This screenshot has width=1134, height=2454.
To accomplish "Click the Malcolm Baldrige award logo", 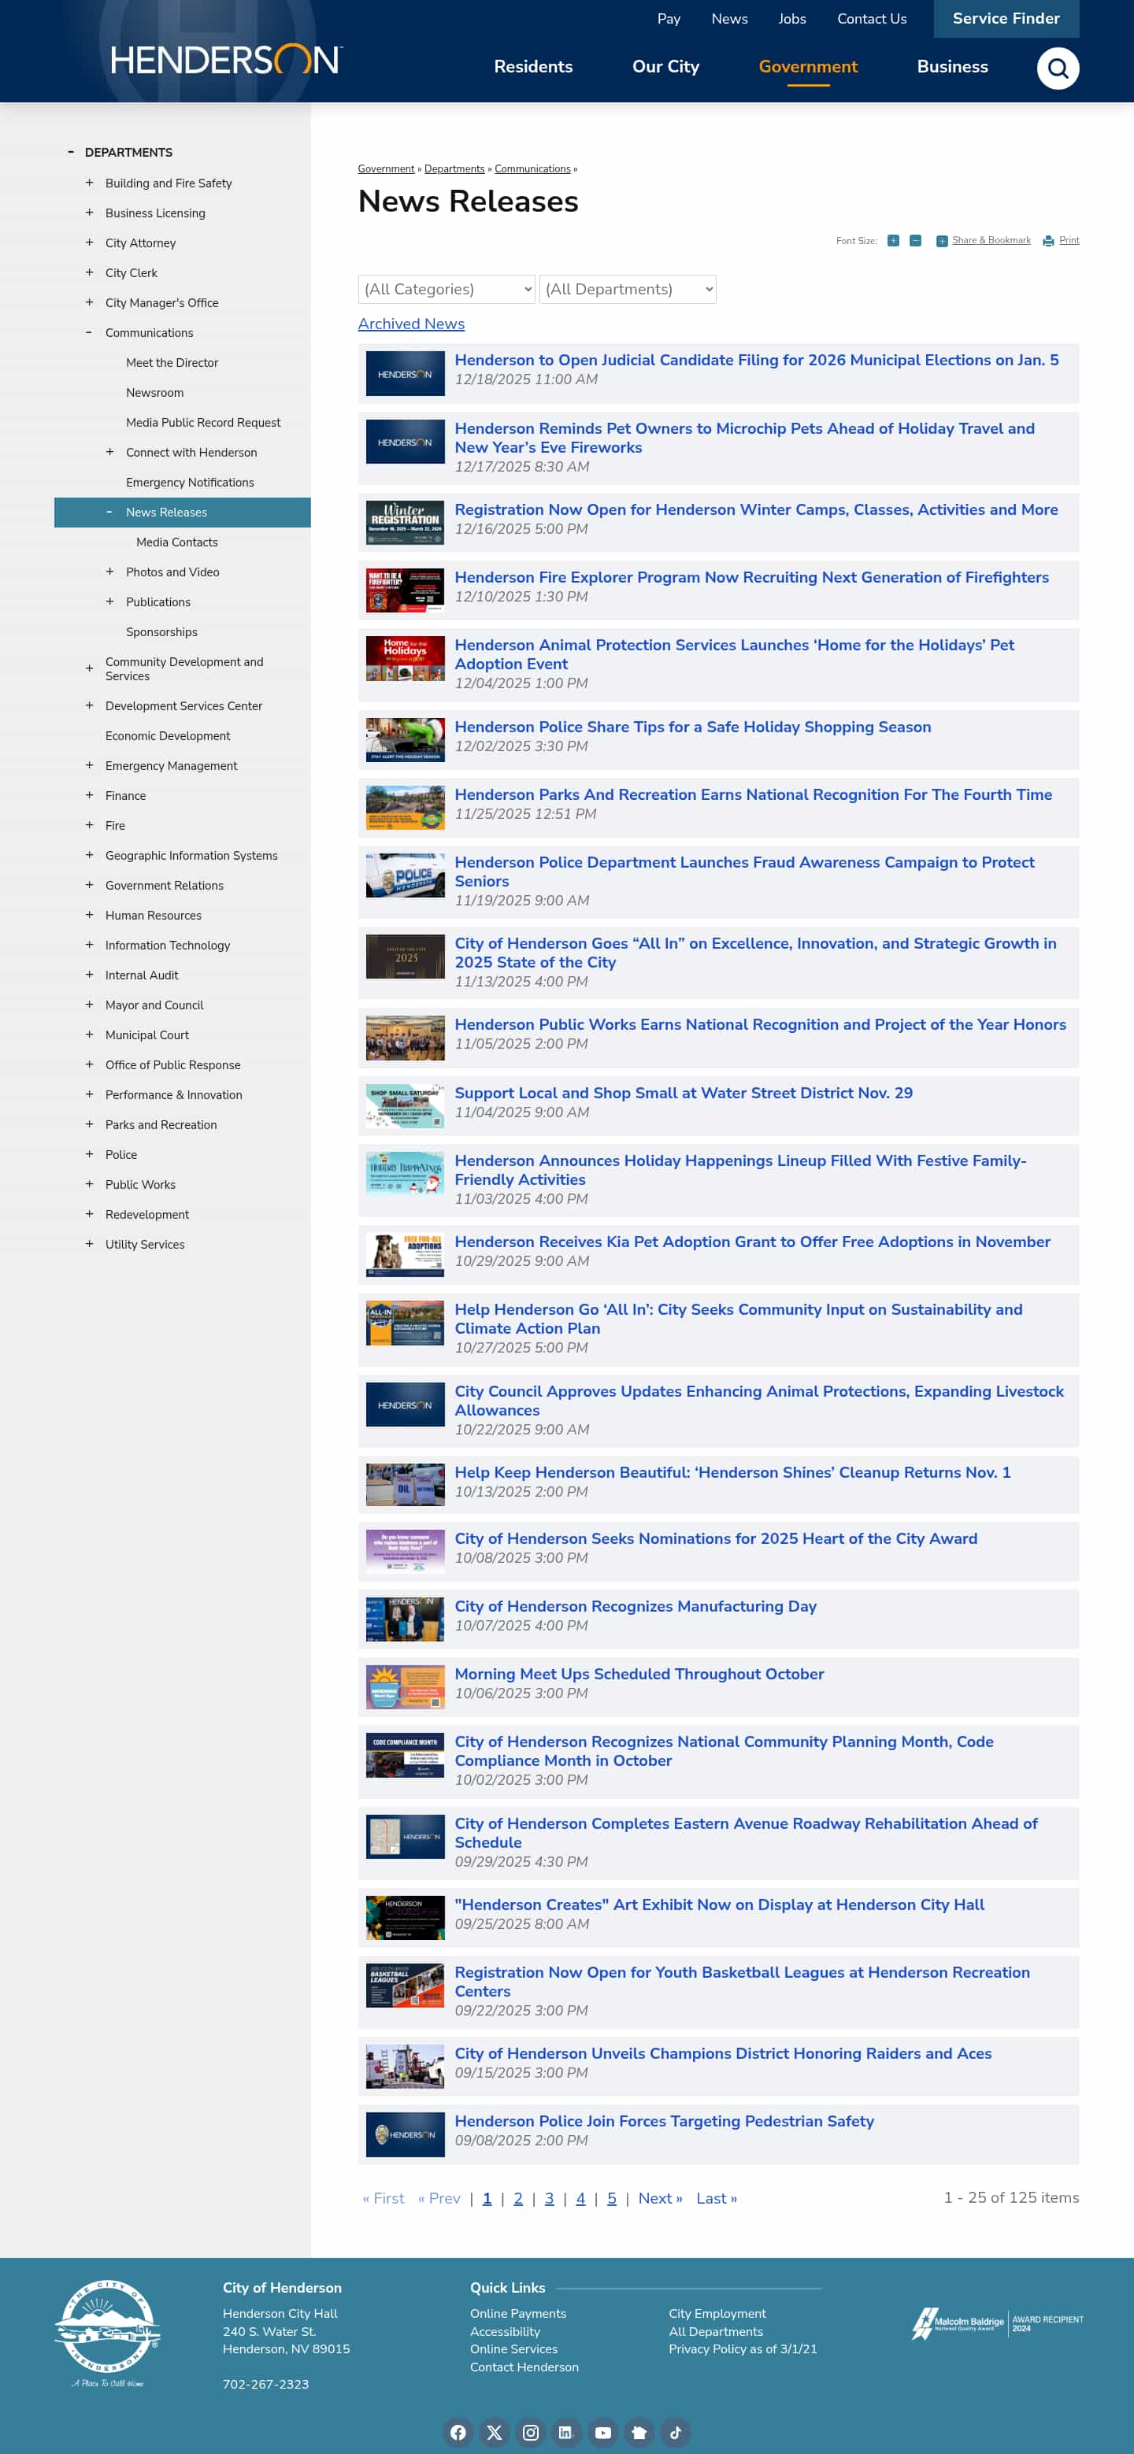I will coord(998,2323).
